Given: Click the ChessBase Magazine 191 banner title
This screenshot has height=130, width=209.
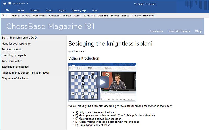Looking at the screenshot, I should click(50, 26).
